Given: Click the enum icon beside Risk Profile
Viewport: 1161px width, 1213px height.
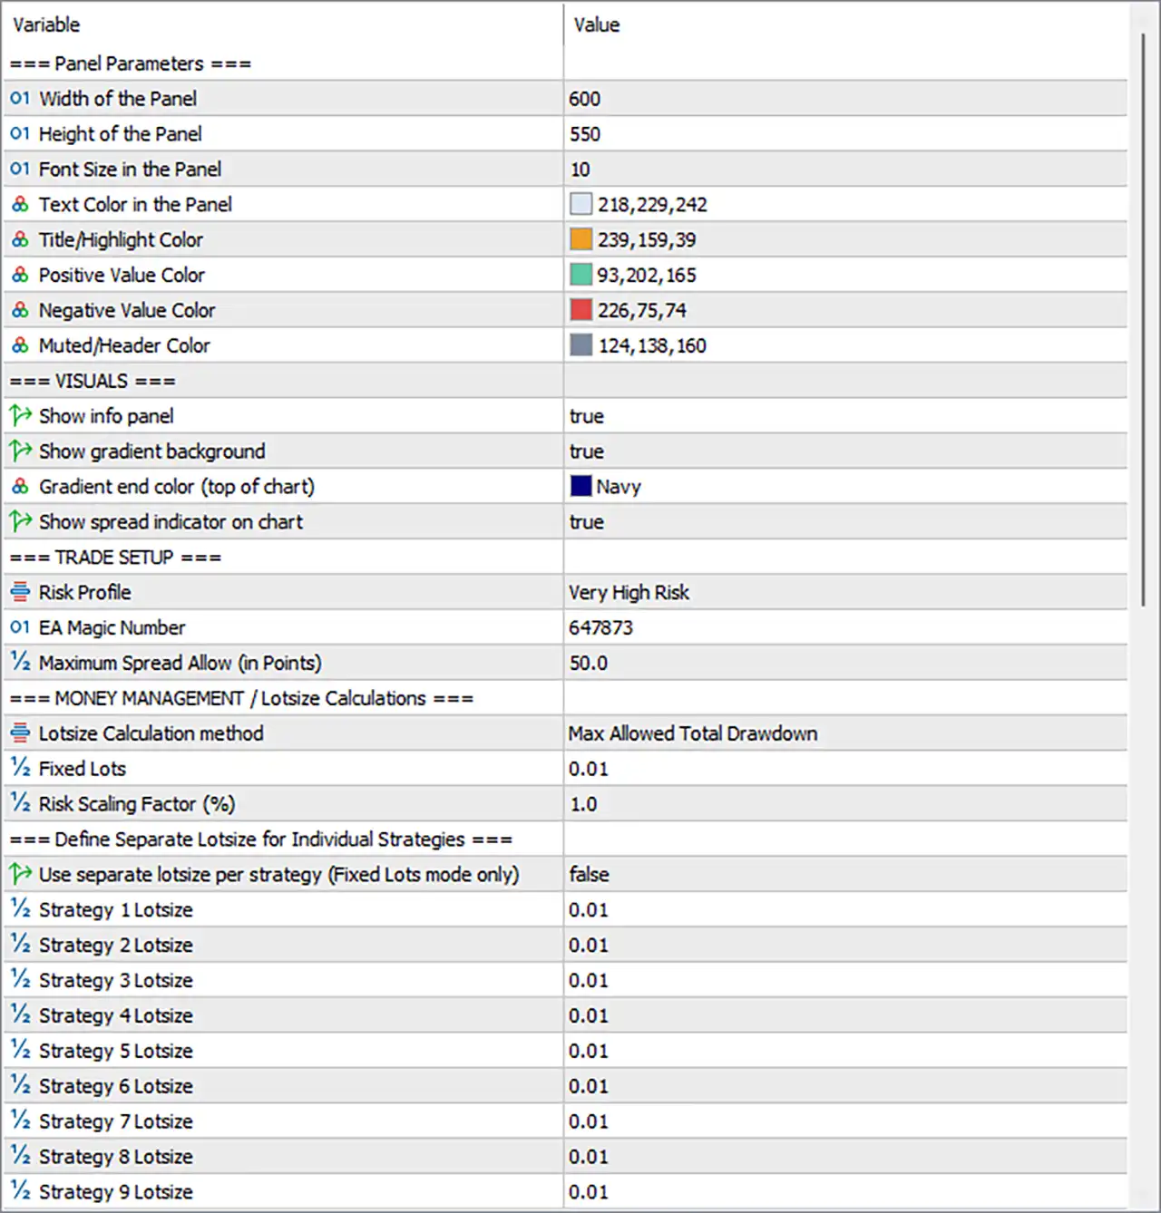Looking at the screenshot, I should pyautogui.click(x=20, y=592).
